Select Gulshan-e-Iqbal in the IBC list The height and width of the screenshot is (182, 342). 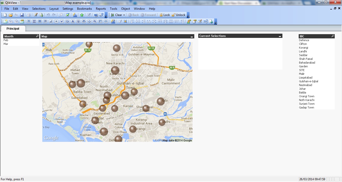click(x=308, y=81)
